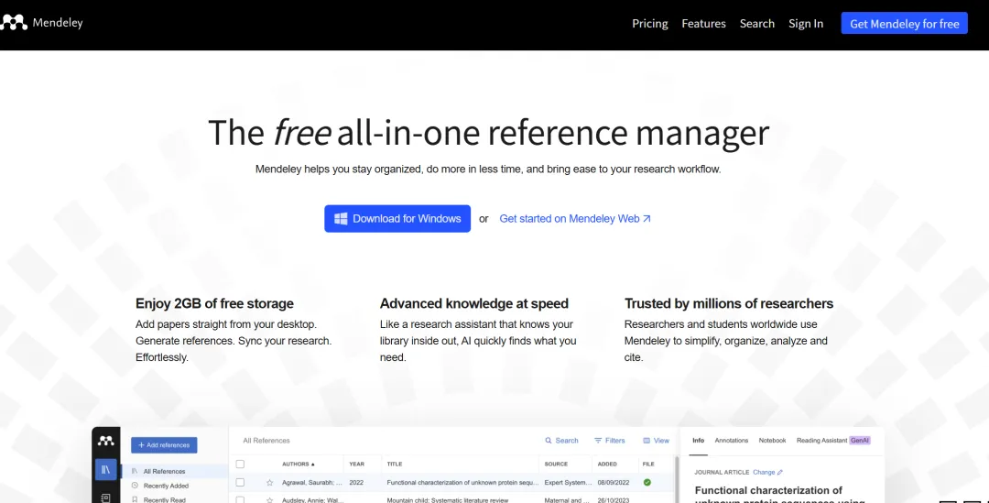Viewport: 989px width, 503px height.
Task: Click 'Mountain child: Systematic literature review' title cell
Action: pos(449,499)
